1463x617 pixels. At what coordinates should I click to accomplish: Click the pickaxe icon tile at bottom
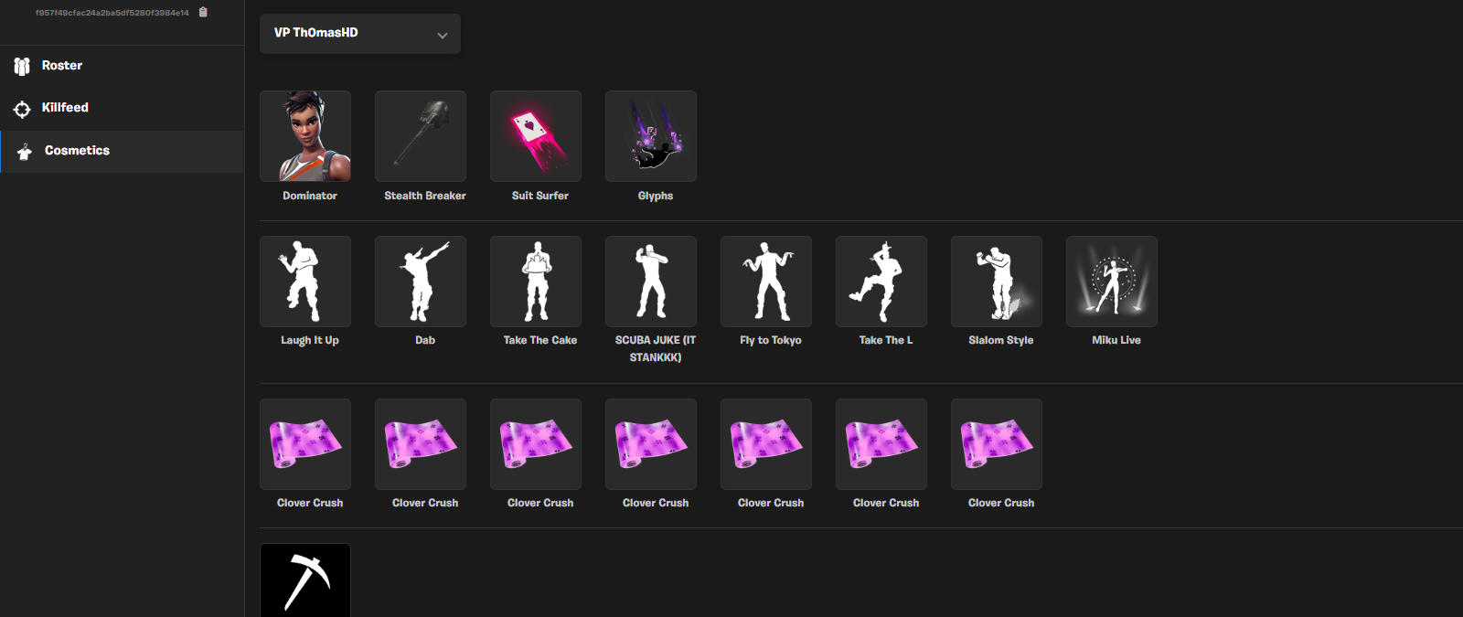(305, 580)
